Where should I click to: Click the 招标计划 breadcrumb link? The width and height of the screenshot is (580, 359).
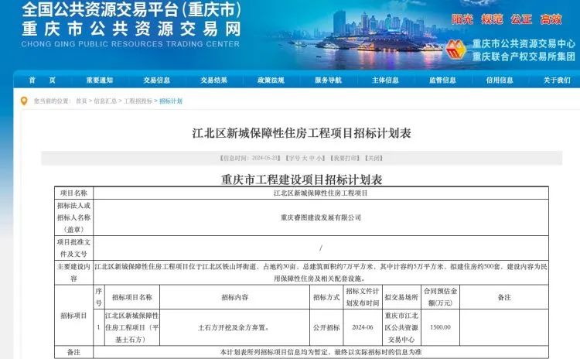tap(171, 101)
